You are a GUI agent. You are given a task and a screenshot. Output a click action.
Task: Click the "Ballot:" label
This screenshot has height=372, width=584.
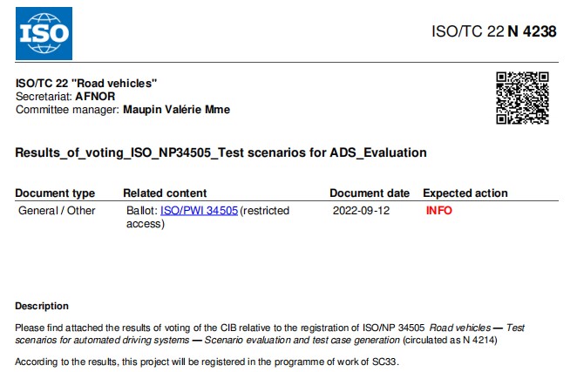(x=140, y=211)
